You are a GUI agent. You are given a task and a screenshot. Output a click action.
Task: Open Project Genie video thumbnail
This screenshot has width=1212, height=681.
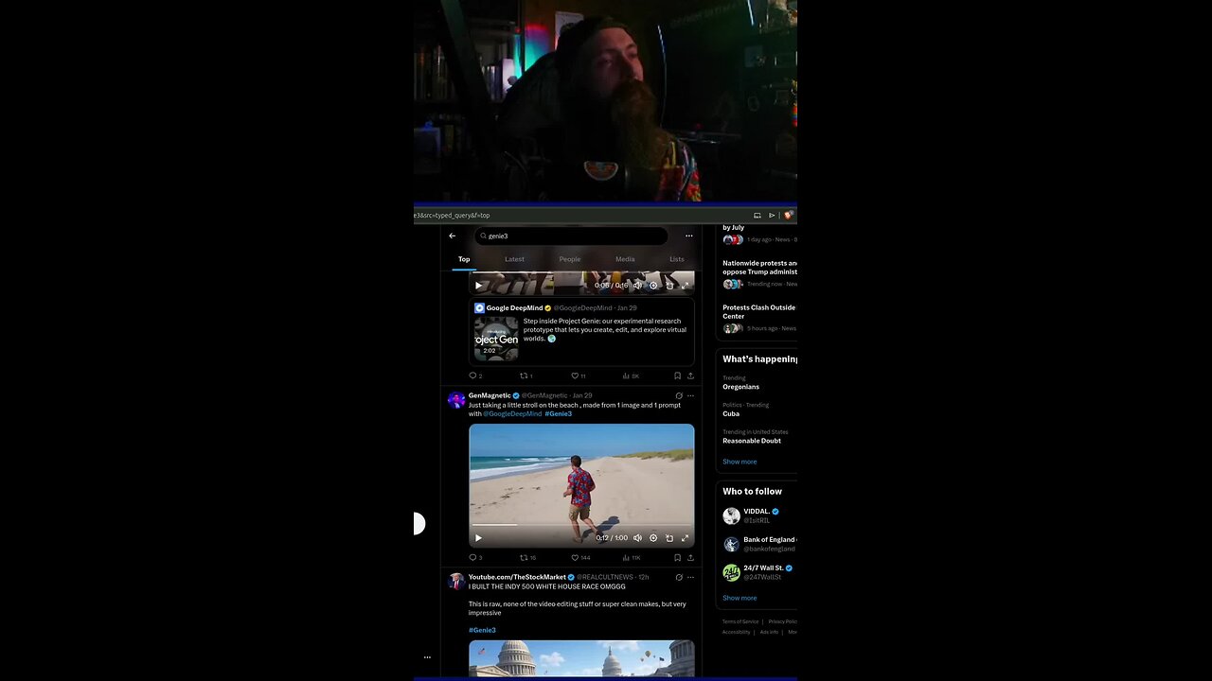[x=496, y=339]
